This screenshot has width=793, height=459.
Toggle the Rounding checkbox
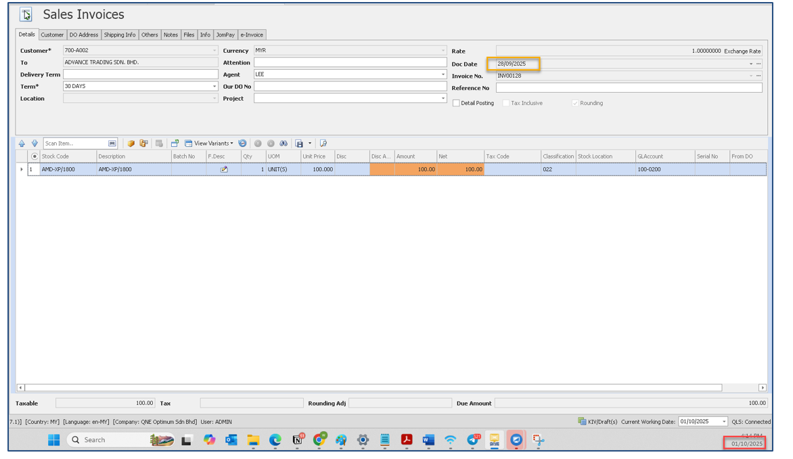[575, 104]
